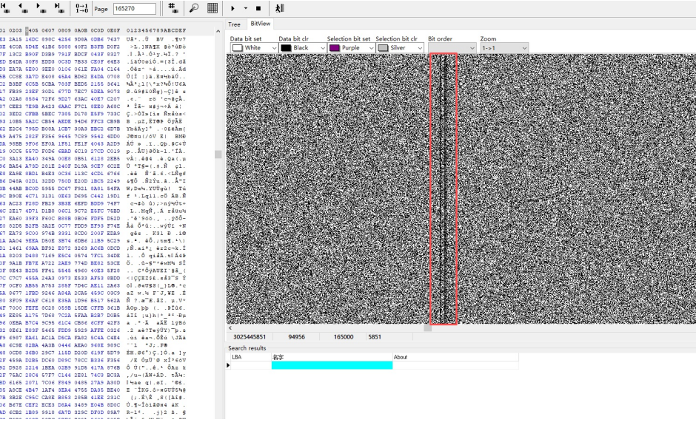Click the status value 5851
This screenshot has height=428, width=696.
pyautogui.click(x=375, y=337)
